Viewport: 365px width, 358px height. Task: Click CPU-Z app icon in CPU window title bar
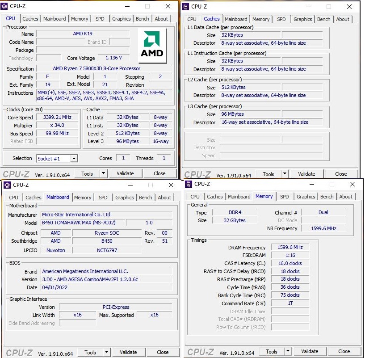[4, 6]
